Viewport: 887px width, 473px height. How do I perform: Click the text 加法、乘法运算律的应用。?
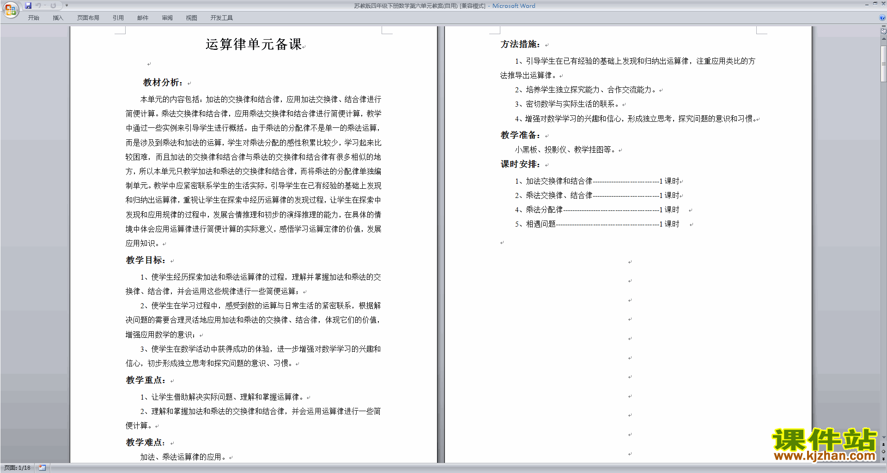[x=184, y=457]
